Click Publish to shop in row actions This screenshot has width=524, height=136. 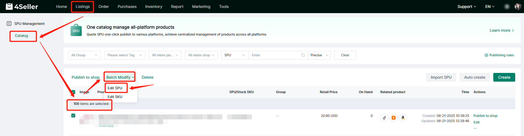click(x=485, y=116)
